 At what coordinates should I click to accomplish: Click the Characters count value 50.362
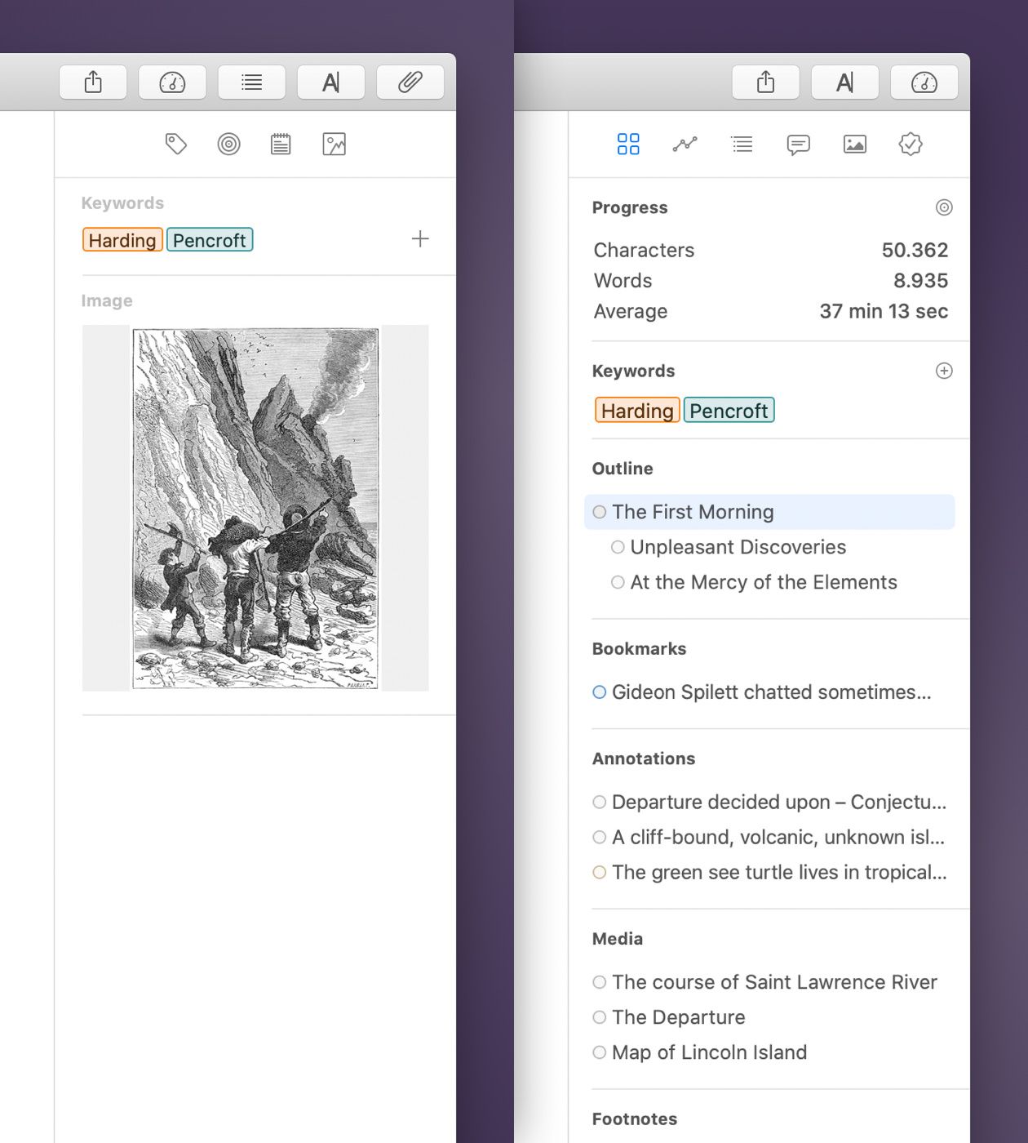915,250
